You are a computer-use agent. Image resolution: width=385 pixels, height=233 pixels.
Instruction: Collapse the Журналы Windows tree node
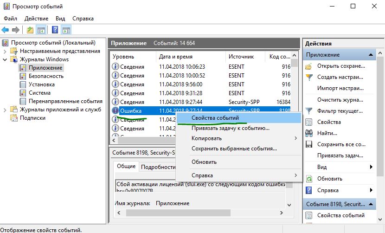[x=5, y=59]
